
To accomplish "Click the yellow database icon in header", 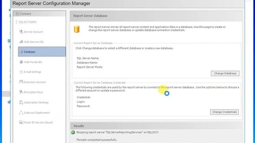I will (77, 29).
